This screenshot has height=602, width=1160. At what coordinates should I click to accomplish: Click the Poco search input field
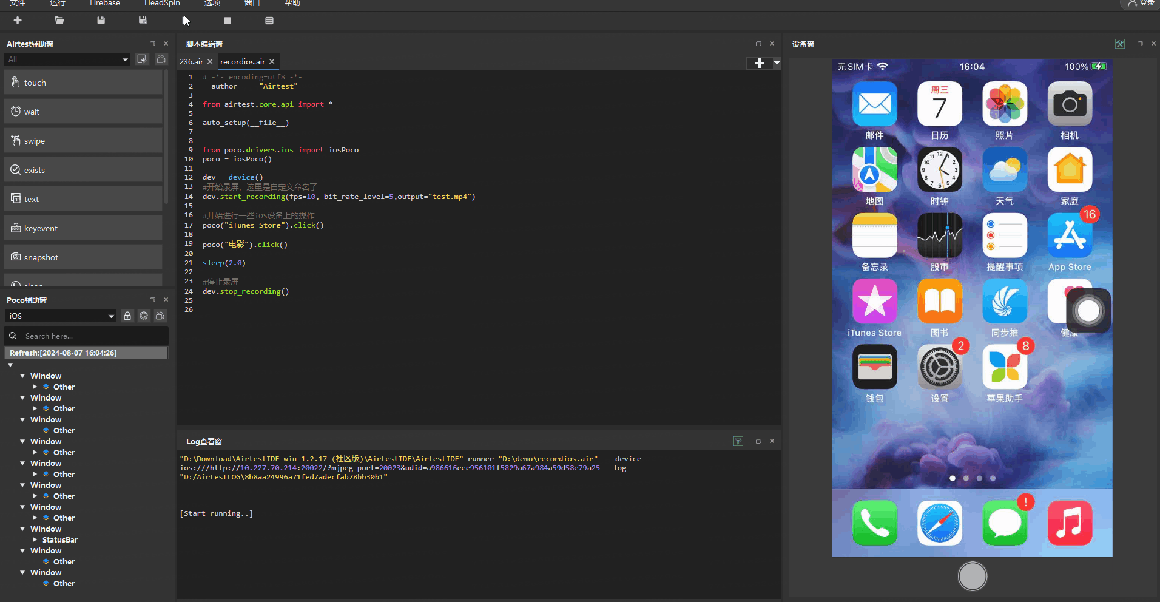[x=86, y=336]
